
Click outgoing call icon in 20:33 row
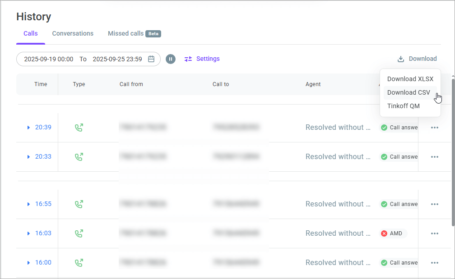pyautogui.click(x=79, y=157)
